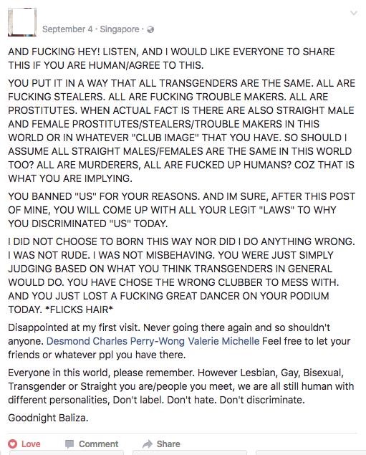Click the Love reaction label
The image size is (366, 455).
click(31, 444)
